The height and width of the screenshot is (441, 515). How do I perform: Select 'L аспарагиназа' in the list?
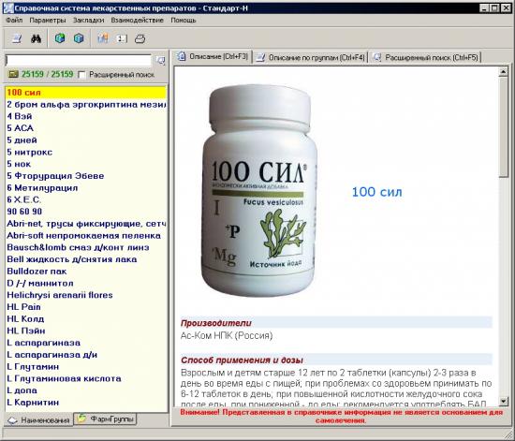(86, 343)
